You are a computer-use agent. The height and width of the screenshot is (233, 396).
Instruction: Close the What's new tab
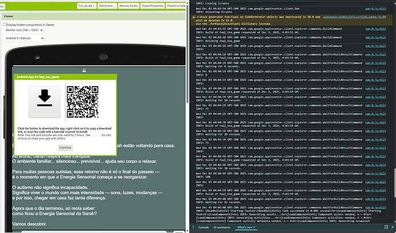(253, 228)
